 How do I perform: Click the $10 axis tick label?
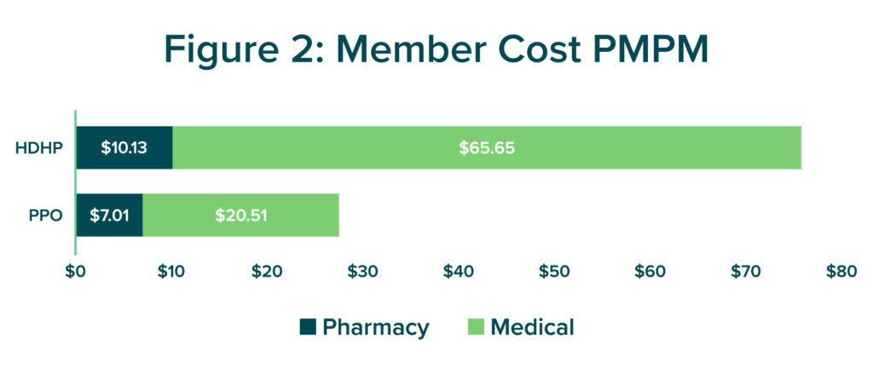click(x=168, y=272)
